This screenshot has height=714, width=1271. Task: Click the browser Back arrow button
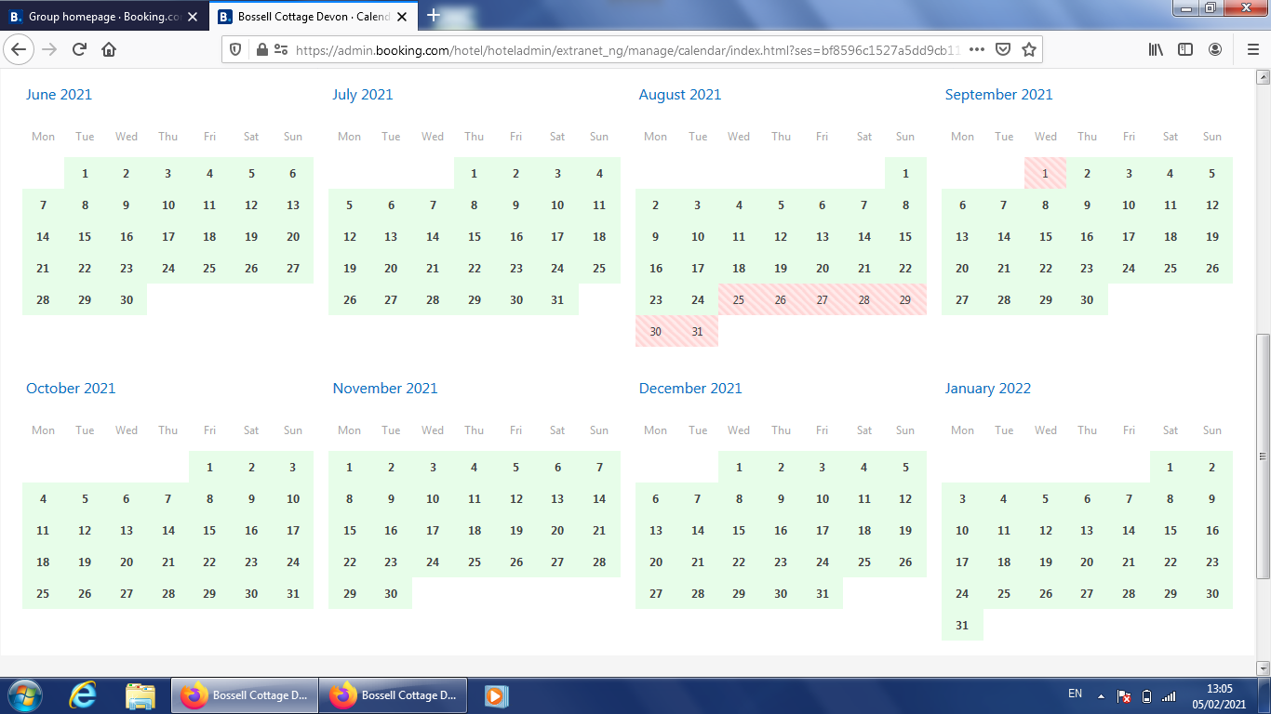click(x=20, y=49)
